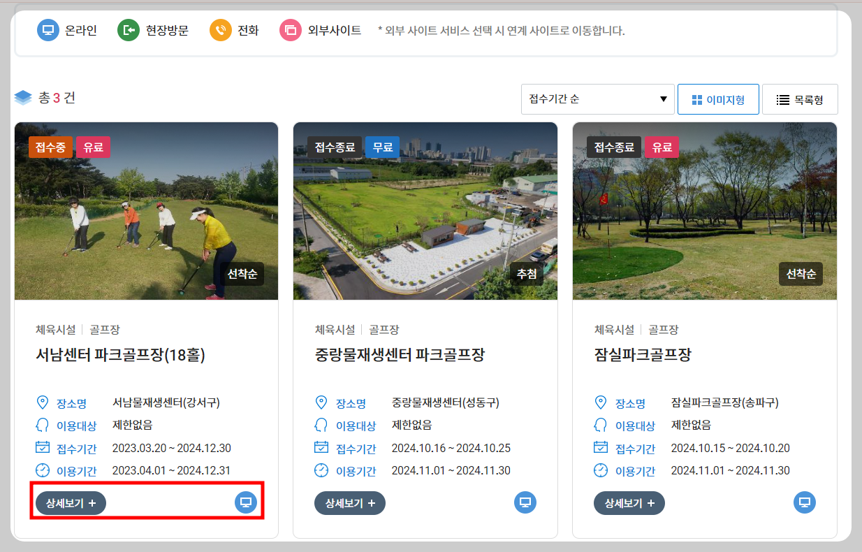Switch to the 이미지형 image view

[x=718, y=99]
